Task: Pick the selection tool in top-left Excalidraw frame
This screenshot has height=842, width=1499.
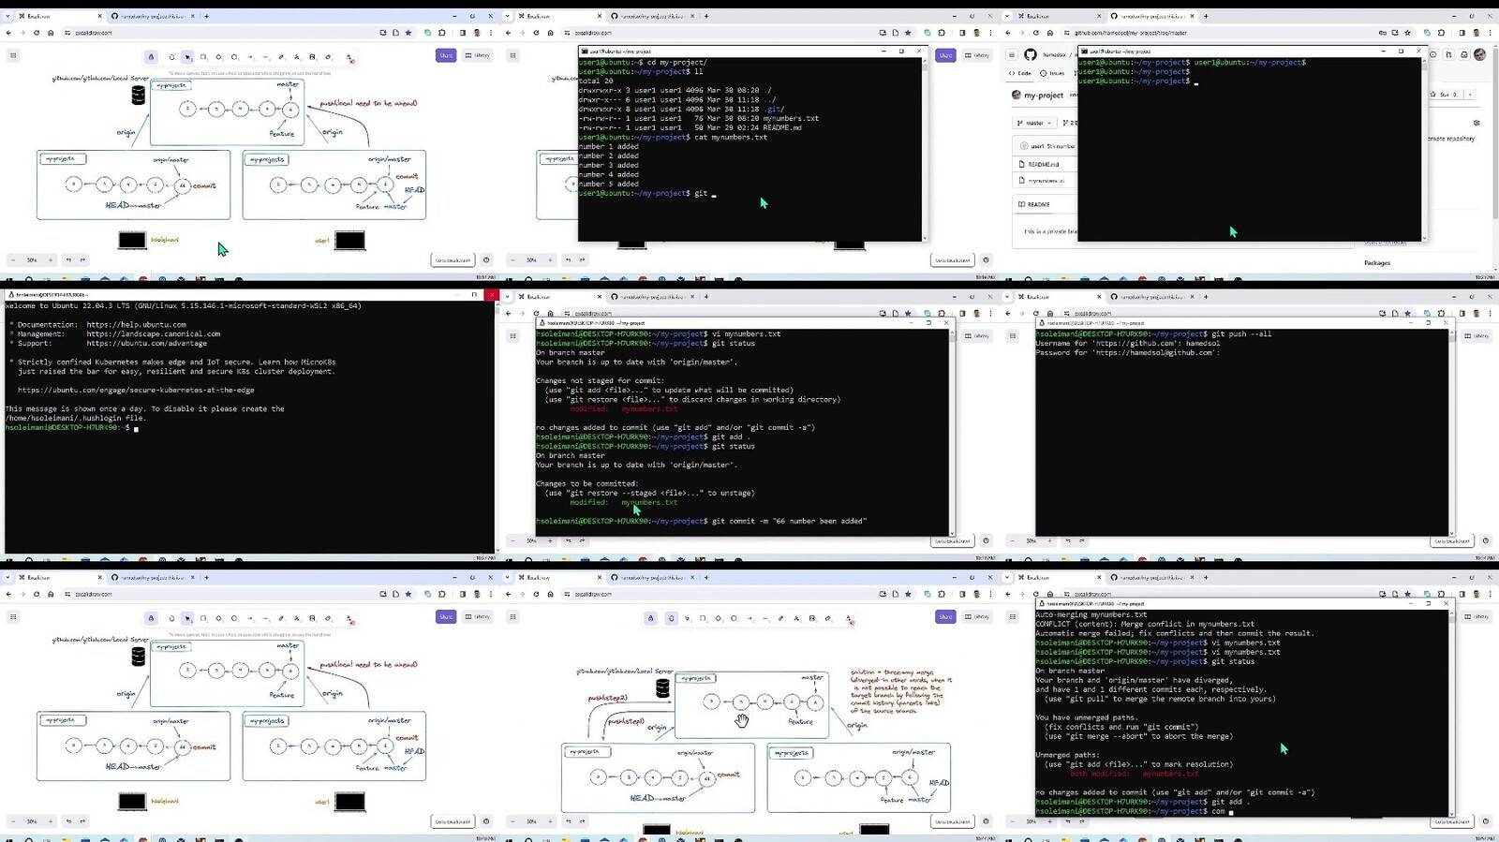Action: point(187,57)
